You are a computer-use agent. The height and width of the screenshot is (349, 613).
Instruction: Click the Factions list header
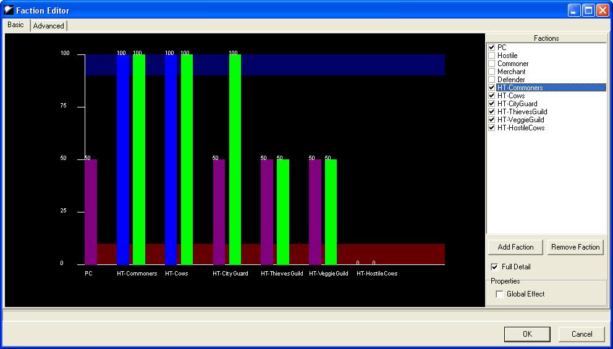point(546,38)
